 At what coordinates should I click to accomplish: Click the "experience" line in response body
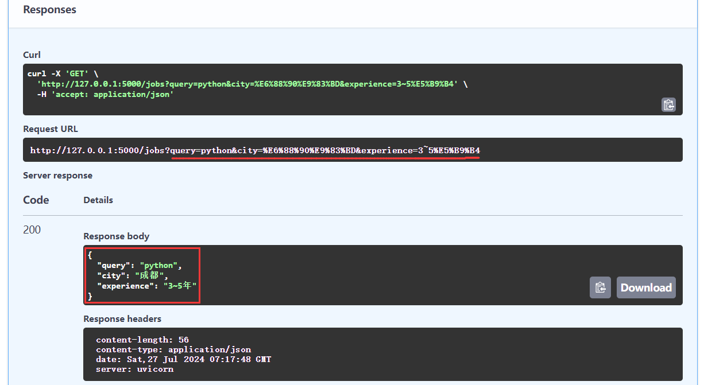click(x=150, y=286)
